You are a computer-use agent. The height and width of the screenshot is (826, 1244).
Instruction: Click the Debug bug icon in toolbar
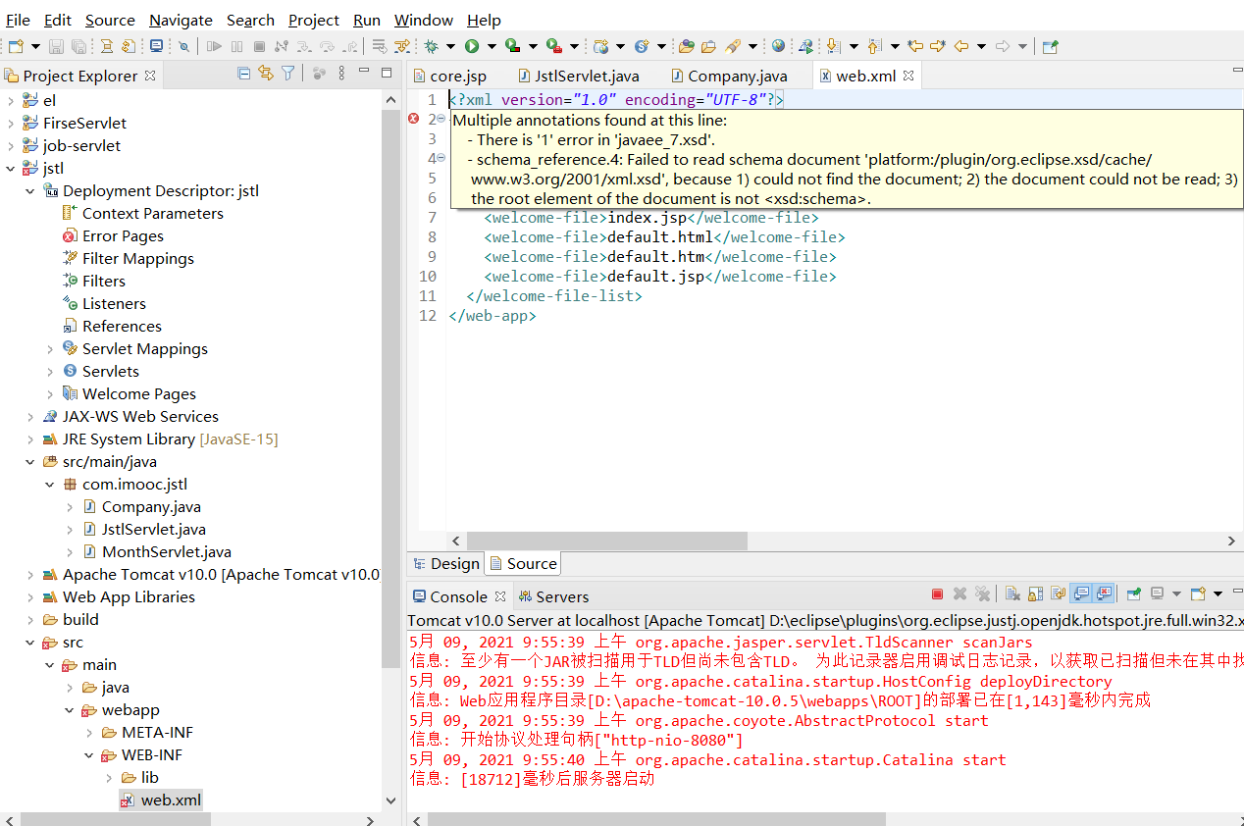431,46
